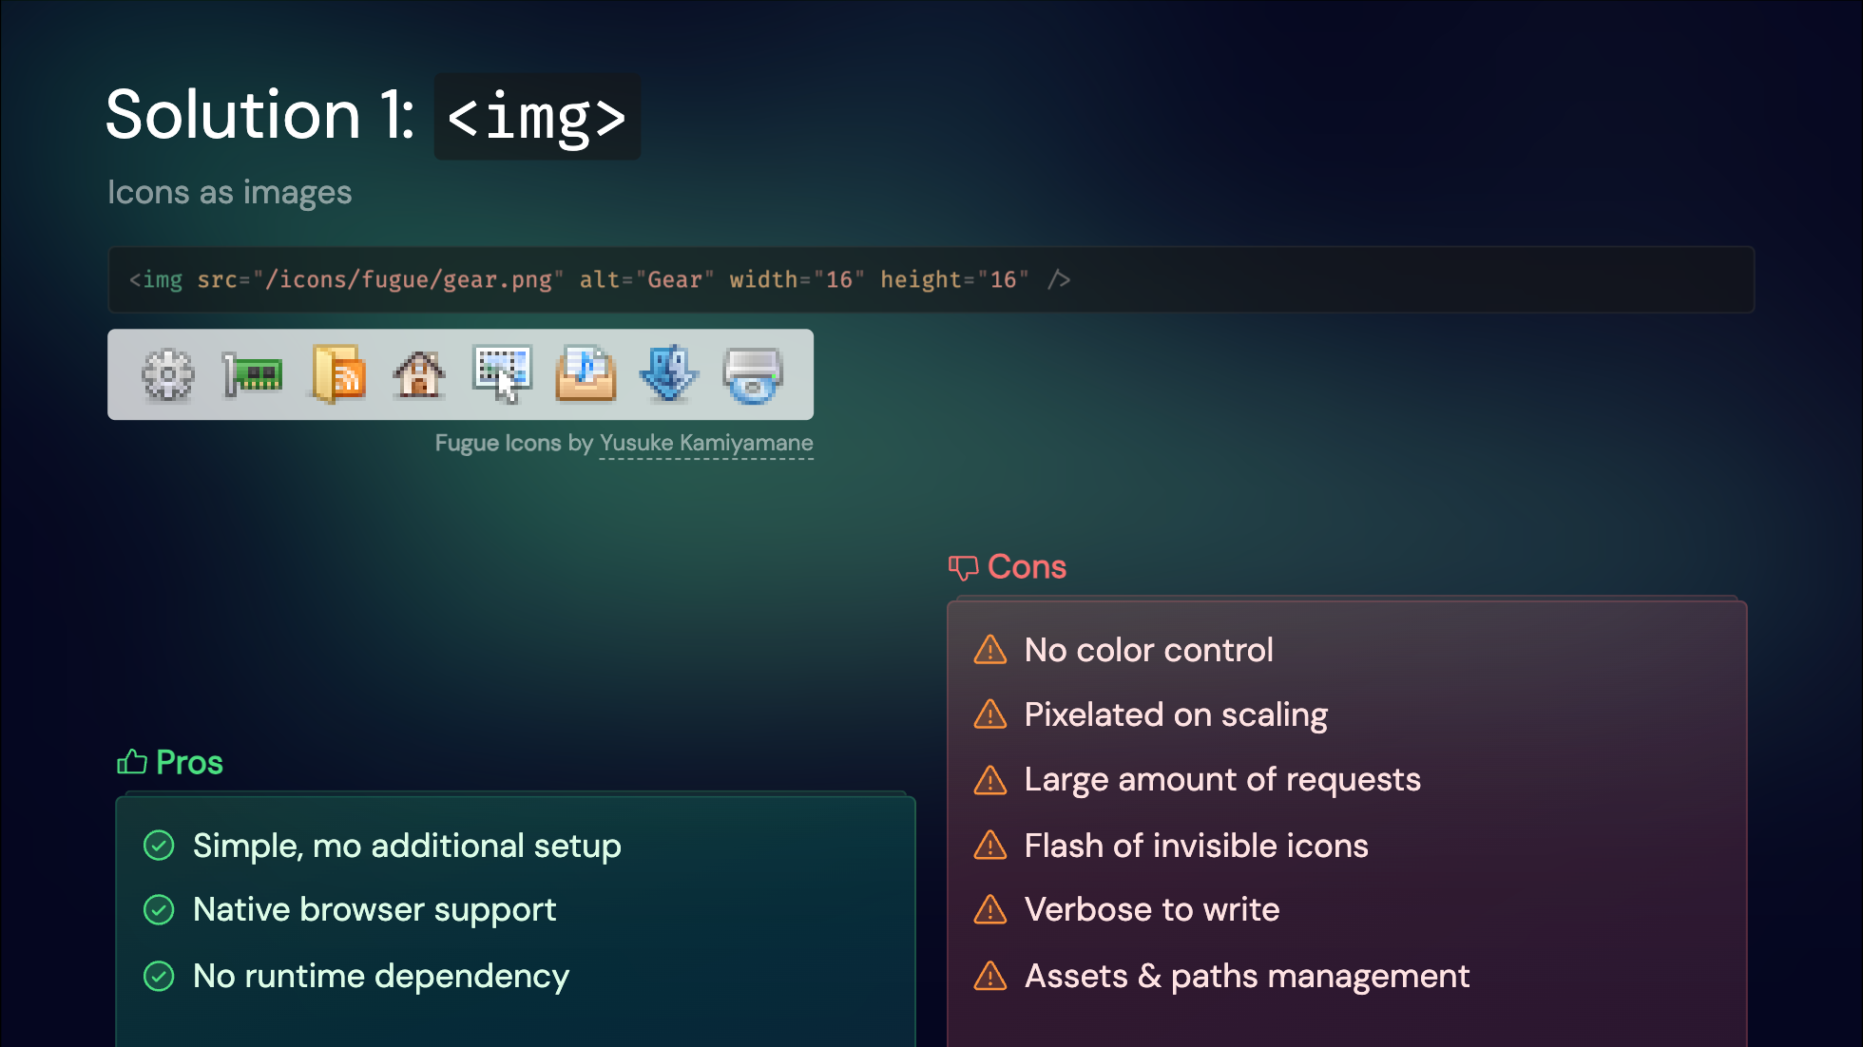Viewport: 1863px width, 1047px height.
Task: Select the music/iTunes Fugue icon
Action: [584, 373]
